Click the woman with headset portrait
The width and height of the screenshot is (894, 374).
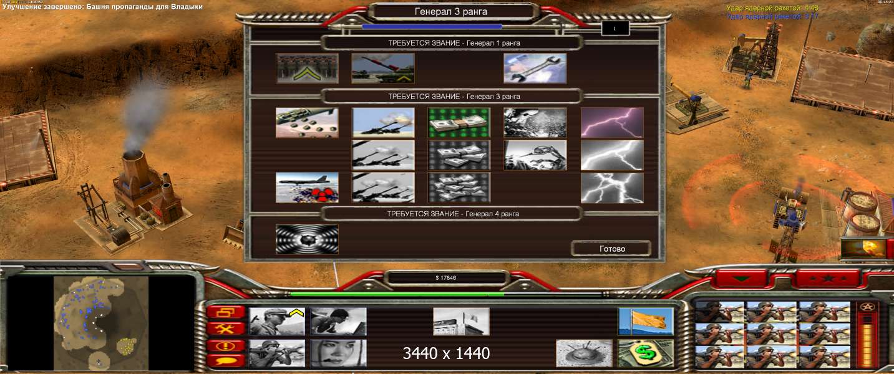pos(339,353)
